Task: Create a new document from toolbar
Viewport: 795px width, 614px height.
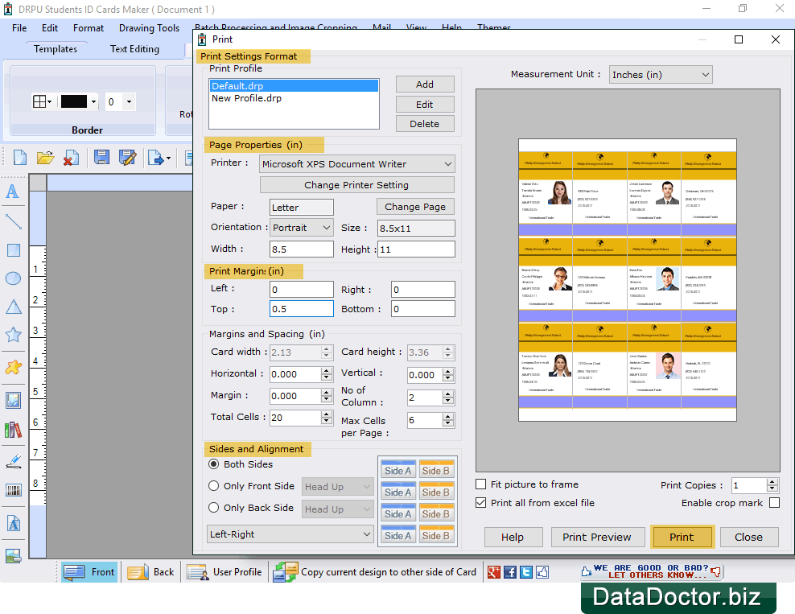Action: 20,158
